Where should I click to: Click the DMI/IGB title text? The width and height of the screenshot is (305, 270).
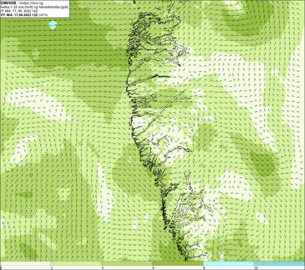pos(8,3)
